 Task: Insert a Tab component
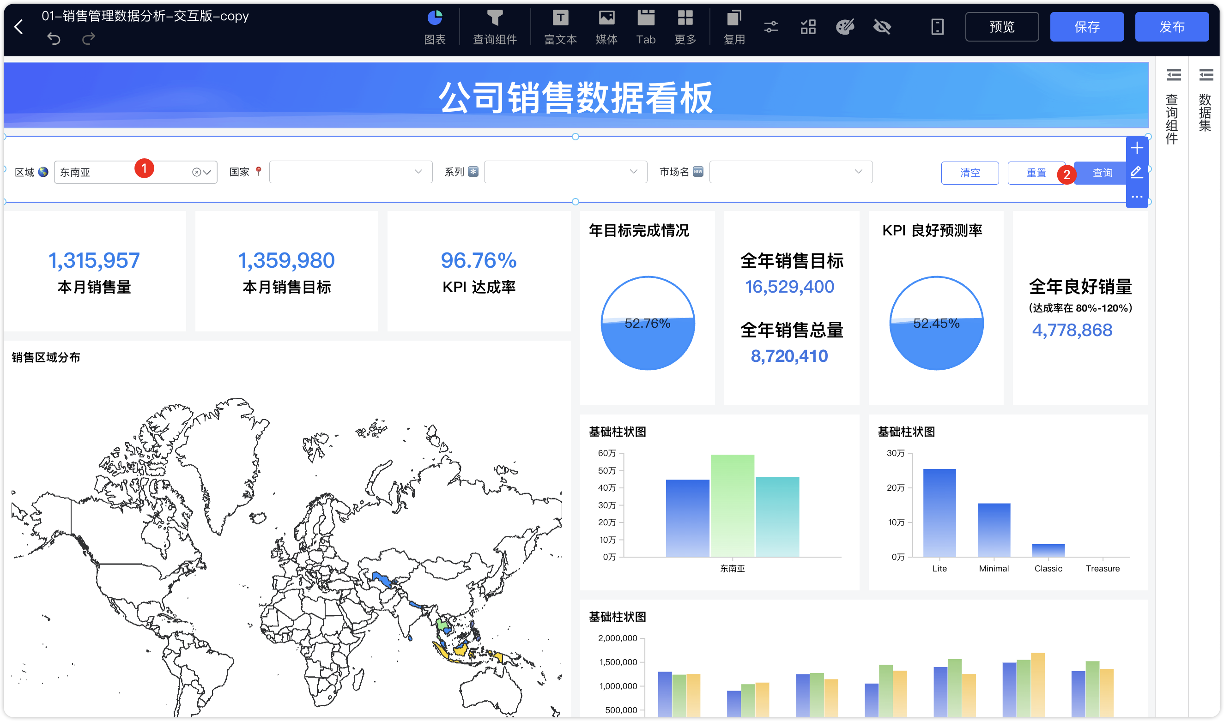[646, 27]
